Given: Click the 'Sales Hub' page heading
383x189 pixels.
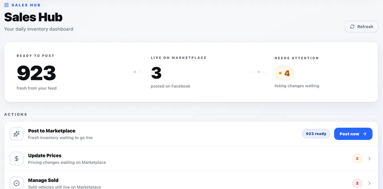Looking at the screenshot, I should 33,17.
